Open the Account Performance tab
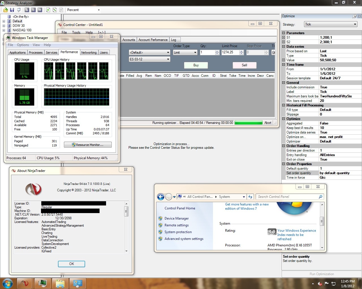The height and width of the screenshot is (289, 362). pos(153,40)
